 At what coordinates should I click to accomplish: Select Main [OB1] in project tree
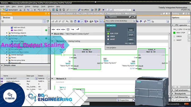coord(18,30)
